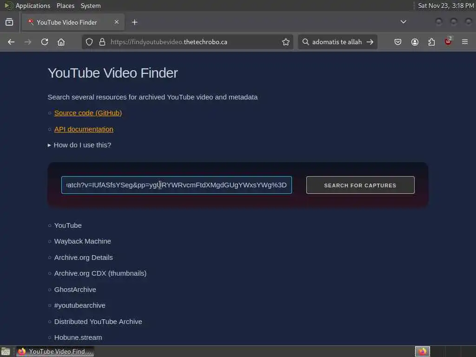This screenshot has height=357, width=476.
Task: Click the GhostArchive entry
Action: tap(75, 290)
